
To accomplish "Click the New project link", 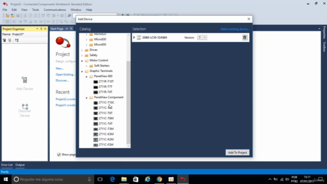I will tap(60, 68).
